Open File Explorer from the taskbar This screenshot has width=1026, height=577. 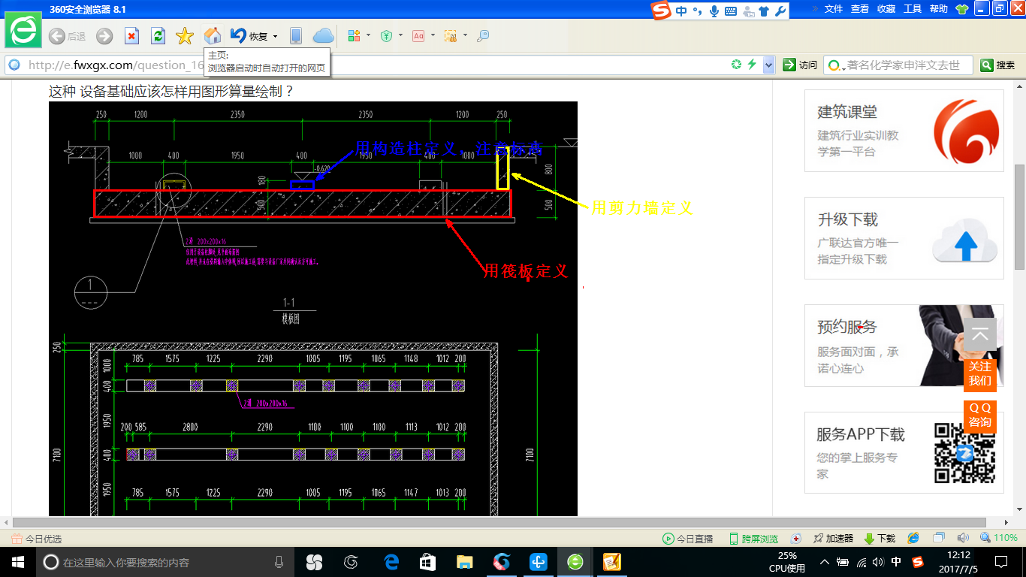point(465,562)
